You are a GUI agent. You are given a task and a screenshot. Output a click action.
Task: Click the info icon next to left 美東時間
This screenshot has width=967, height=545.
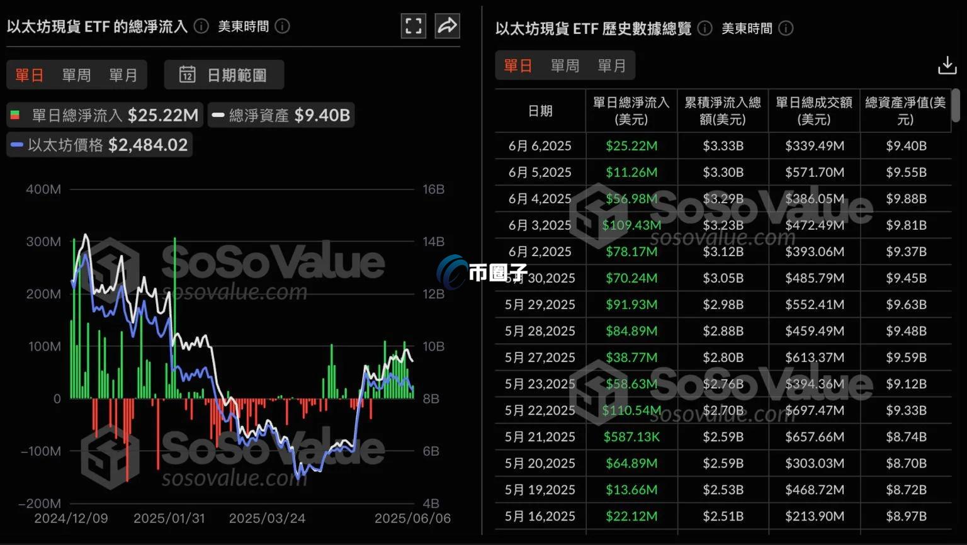click(x=282, y=27)
